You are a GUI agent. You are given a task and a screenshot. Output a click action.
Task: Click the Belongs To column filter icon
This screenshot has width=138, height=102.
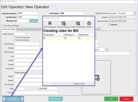65,38
